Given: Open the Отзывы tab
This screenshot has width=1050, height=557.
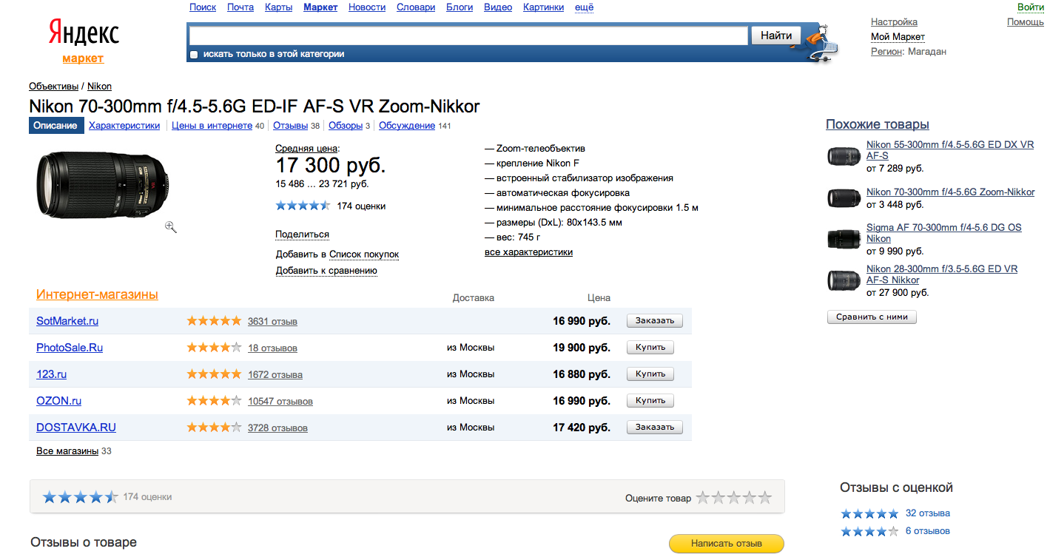Looking at the screenshot, I should (x=290, y=126).
